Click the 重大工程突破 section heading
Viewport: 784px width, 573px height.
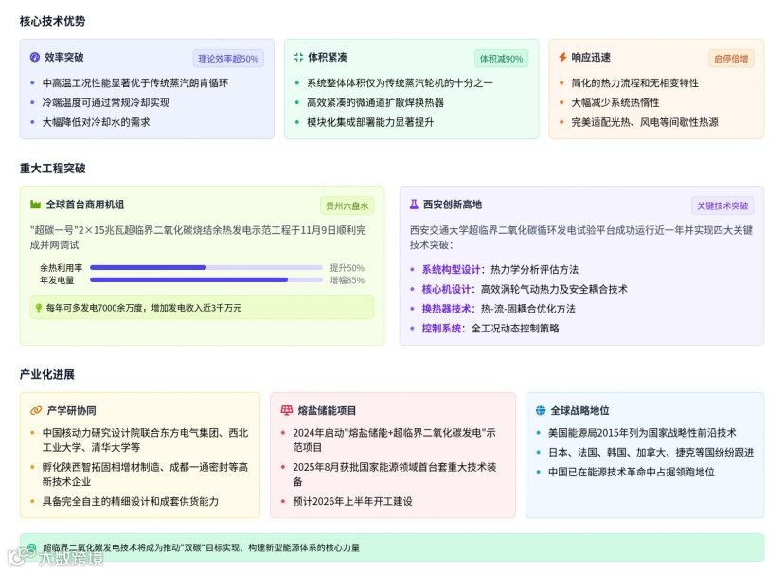tap(52, 168)
